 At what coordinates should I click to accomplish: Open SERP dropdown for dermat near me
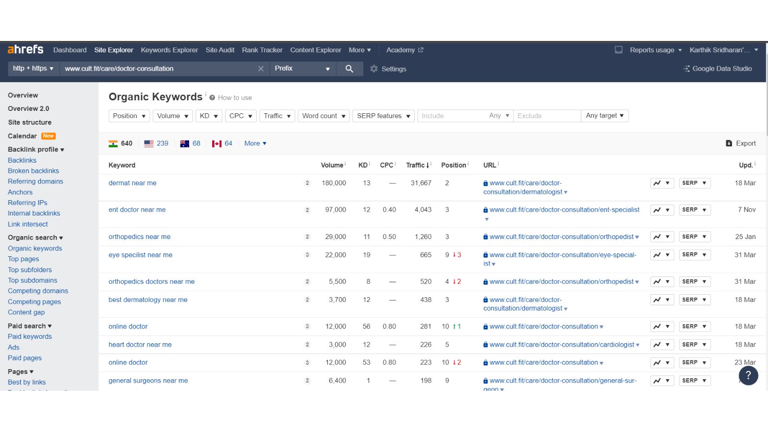tap(695, 183)
